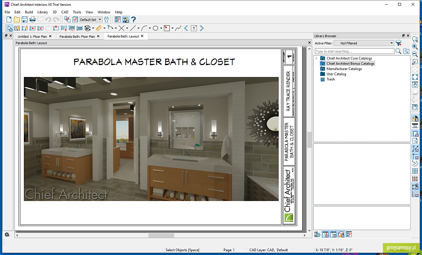The image size is (422, 255).
Task: Open Preferences wrench icon
Action: point(106,19)
